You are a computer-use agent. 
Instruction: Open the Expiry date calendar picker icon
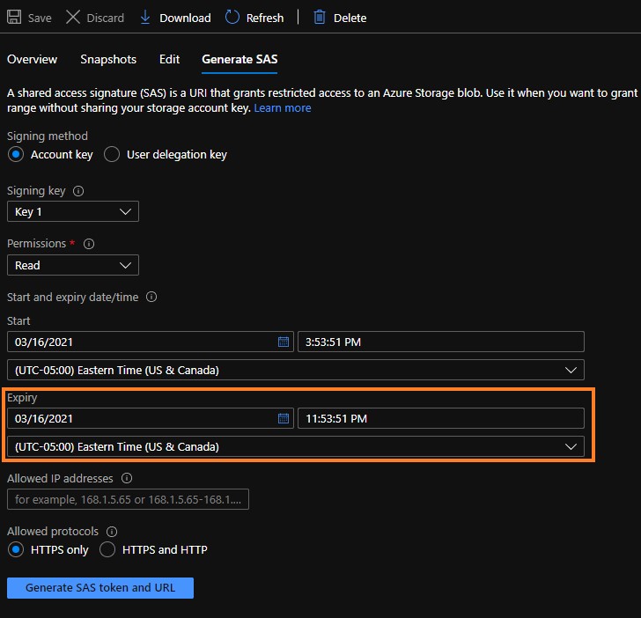click(x=284, y=418)
